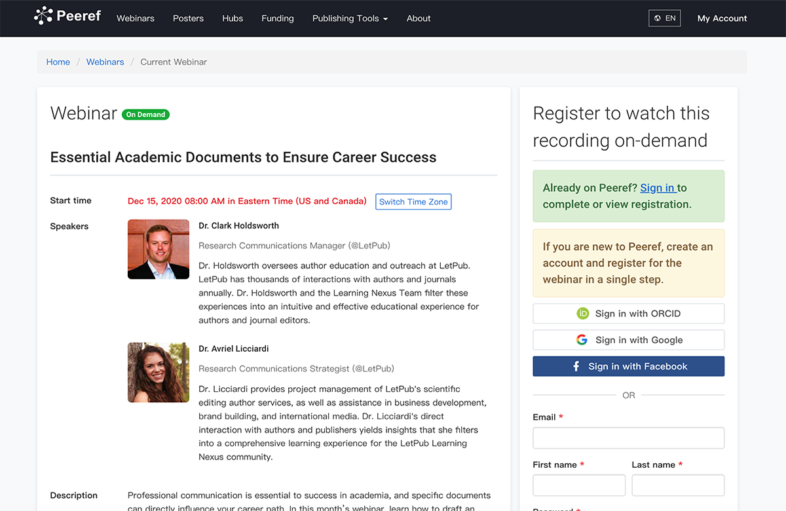Screen dimensions: 786x511
Task: Click the Google logo icon
Action: (582, 340)
